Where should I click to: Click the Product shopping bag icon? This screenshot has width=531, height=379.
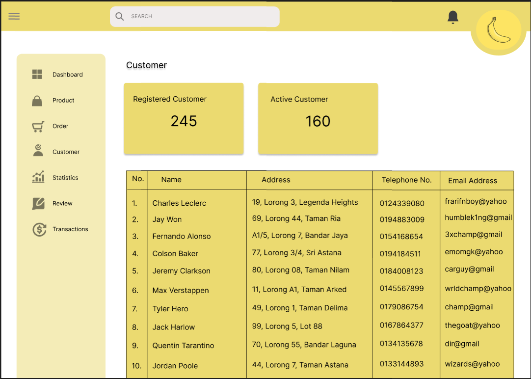point(37,101)
